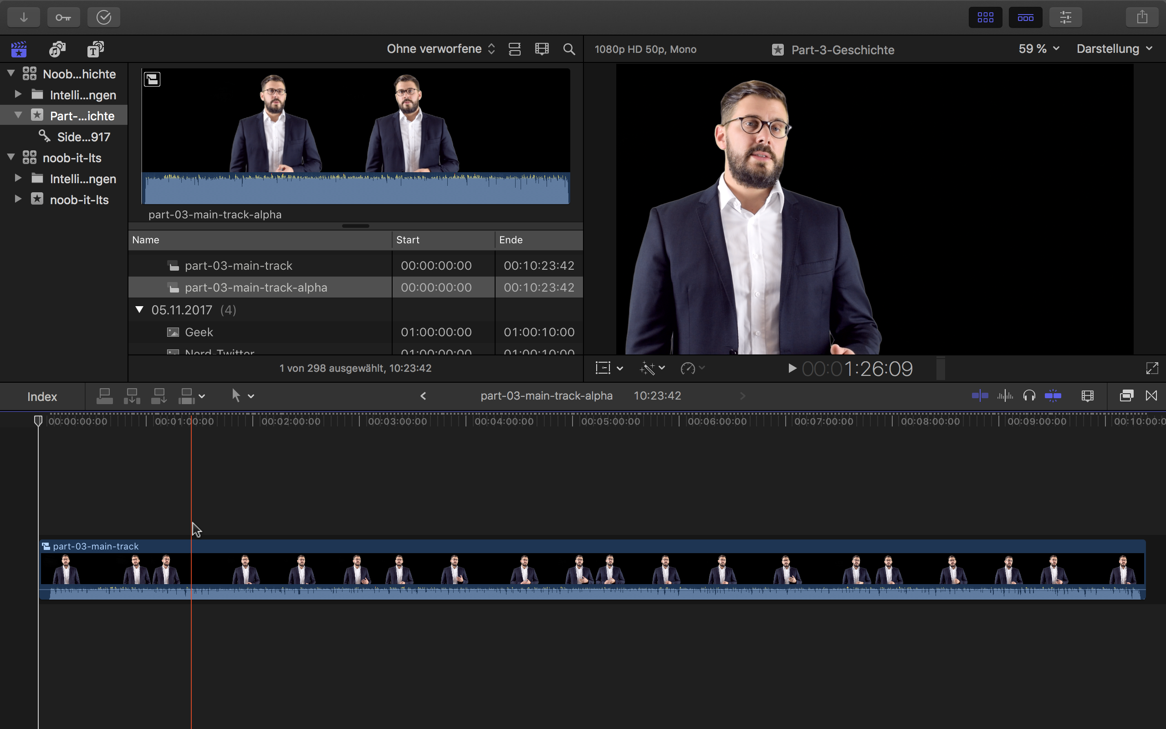Sort the list by Name column
The width and height of the screenshot is (1166, 729).
pyautogui.click(x=260, y=240)
